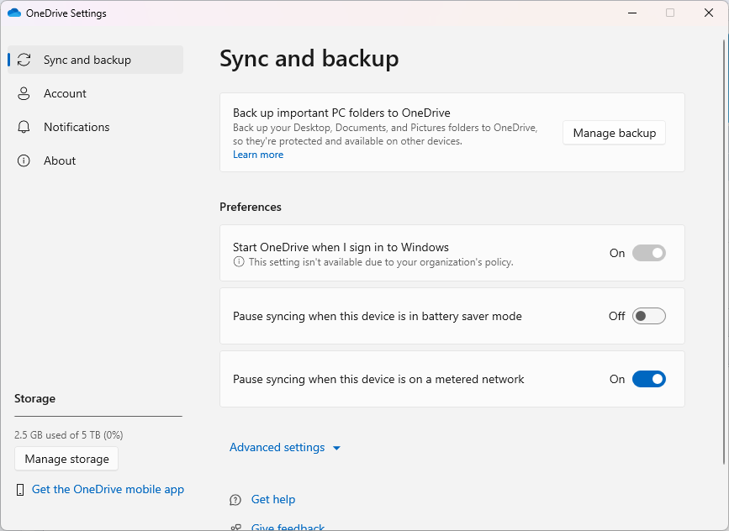Open the Learn more link

258,155
